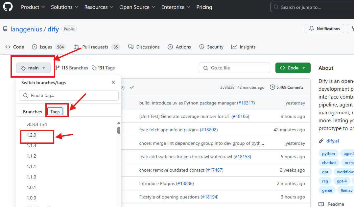
Task: Open the Readme link in About
Action: [x=331, y=204]
